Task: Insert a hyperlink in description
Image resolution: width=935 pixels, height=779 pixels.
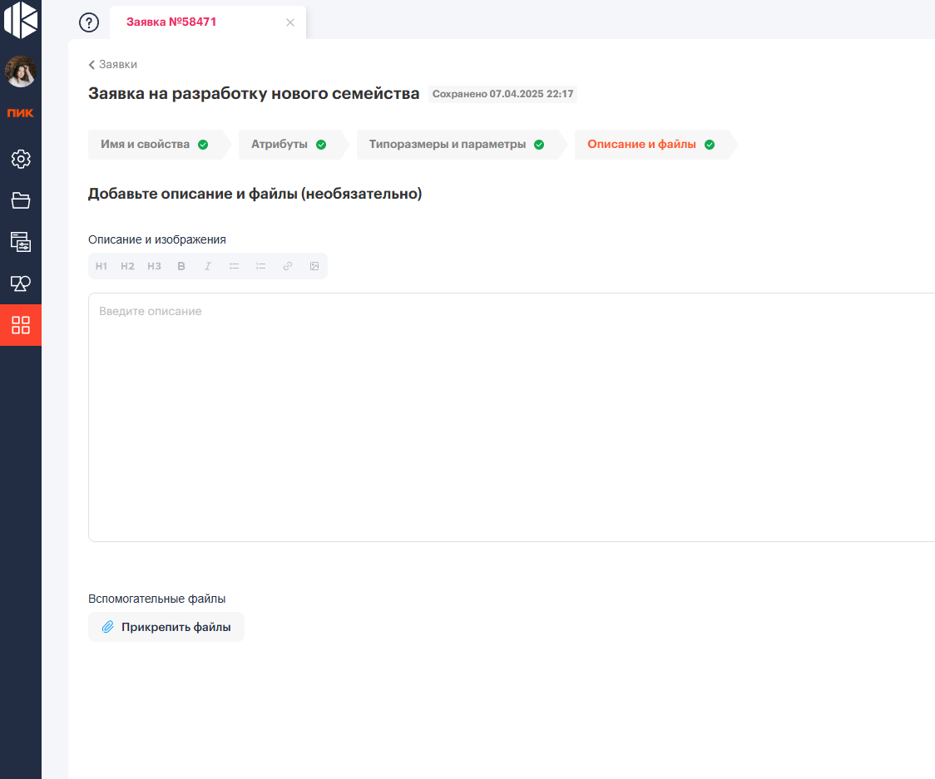Action: [288, 266]
